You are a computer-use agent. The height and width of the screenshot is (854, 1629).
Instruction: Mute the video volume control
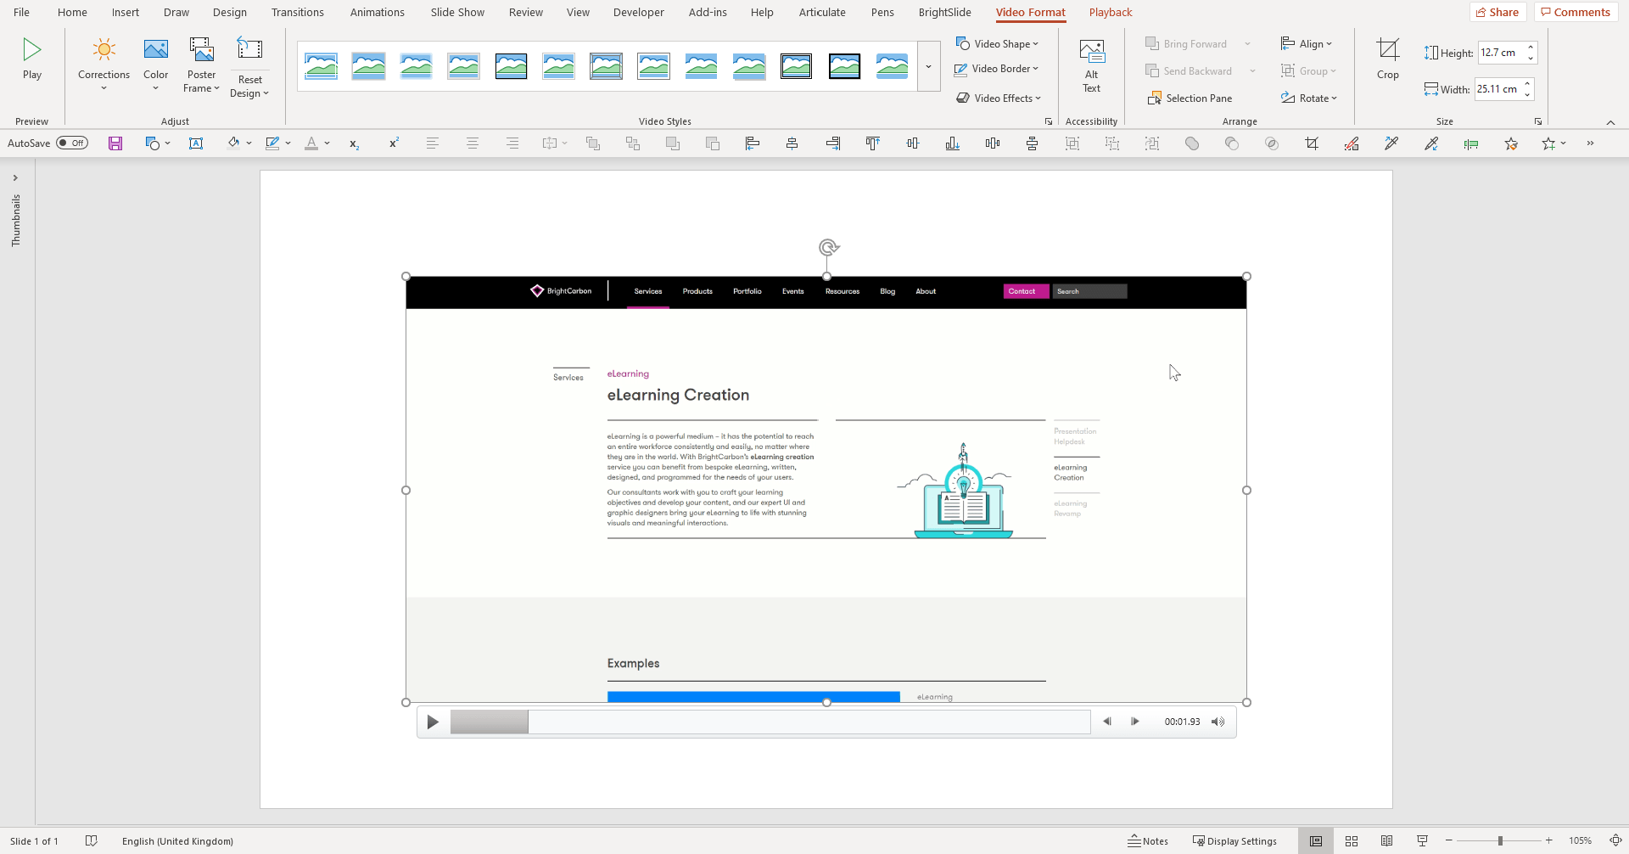[x=1218, y=722]
